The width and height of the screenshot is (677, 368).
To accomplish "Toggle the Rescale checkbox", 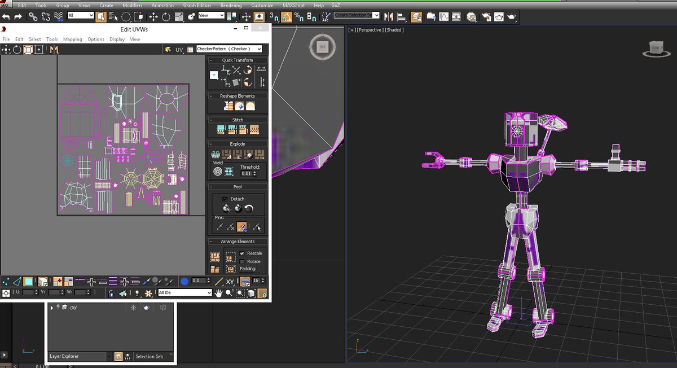I will 242,253.
